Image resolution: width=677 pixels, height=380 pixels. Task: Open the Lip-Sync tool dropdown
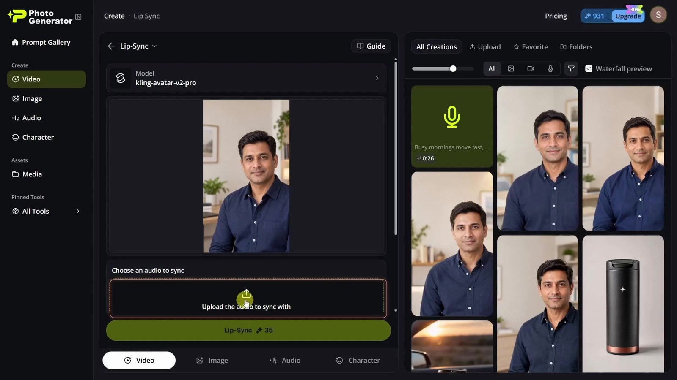point(138,46)
